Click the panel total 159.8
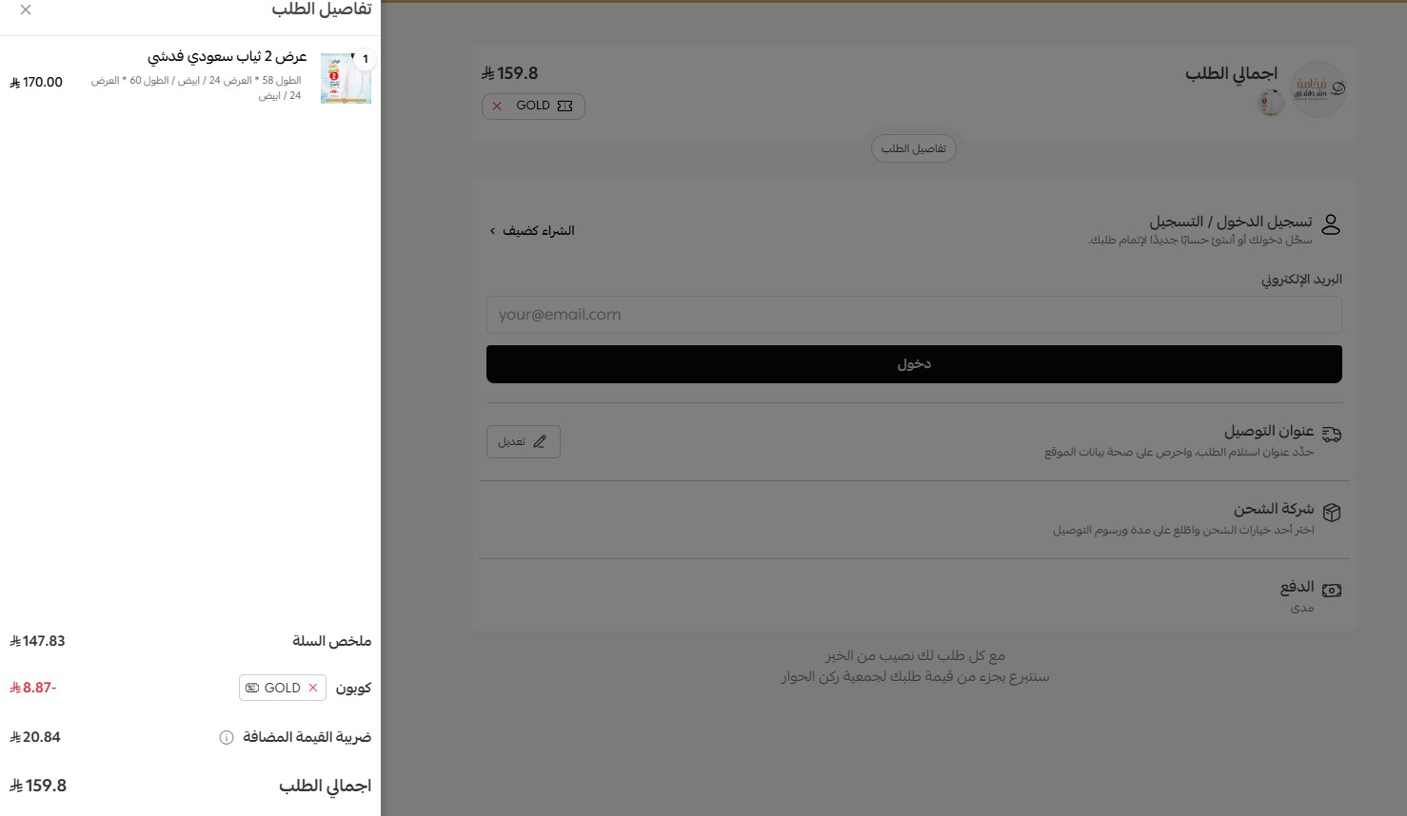The height and width of the screenshot is (816, 1407). pos(38,786)
